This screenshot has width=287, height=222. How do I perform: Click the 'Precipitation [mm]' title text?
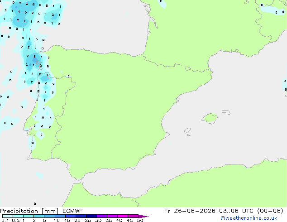point(29,211)
